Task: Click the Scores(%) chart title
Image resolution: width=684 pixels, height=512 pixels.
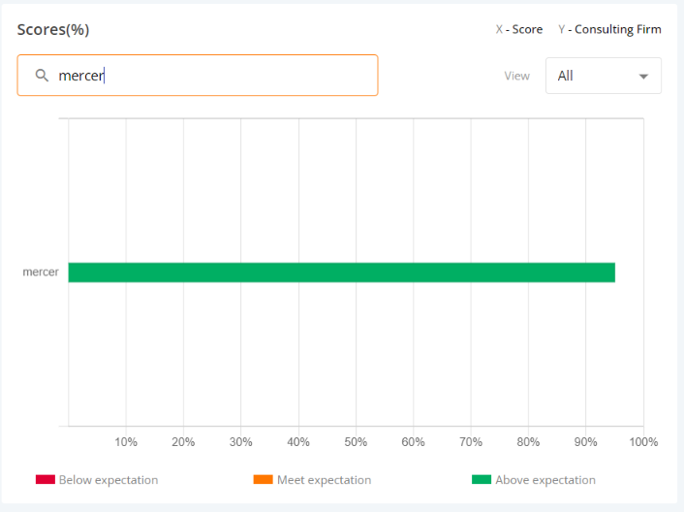Action: click(53, 29)
